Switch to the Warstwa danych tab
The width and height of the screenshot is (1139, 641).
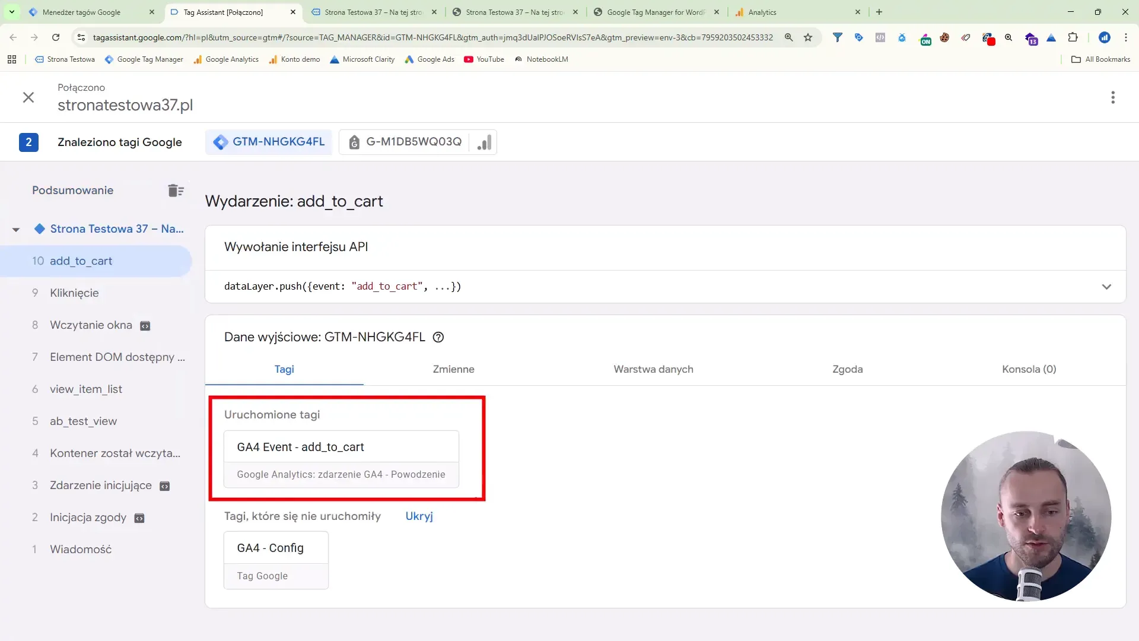(653, 369)
